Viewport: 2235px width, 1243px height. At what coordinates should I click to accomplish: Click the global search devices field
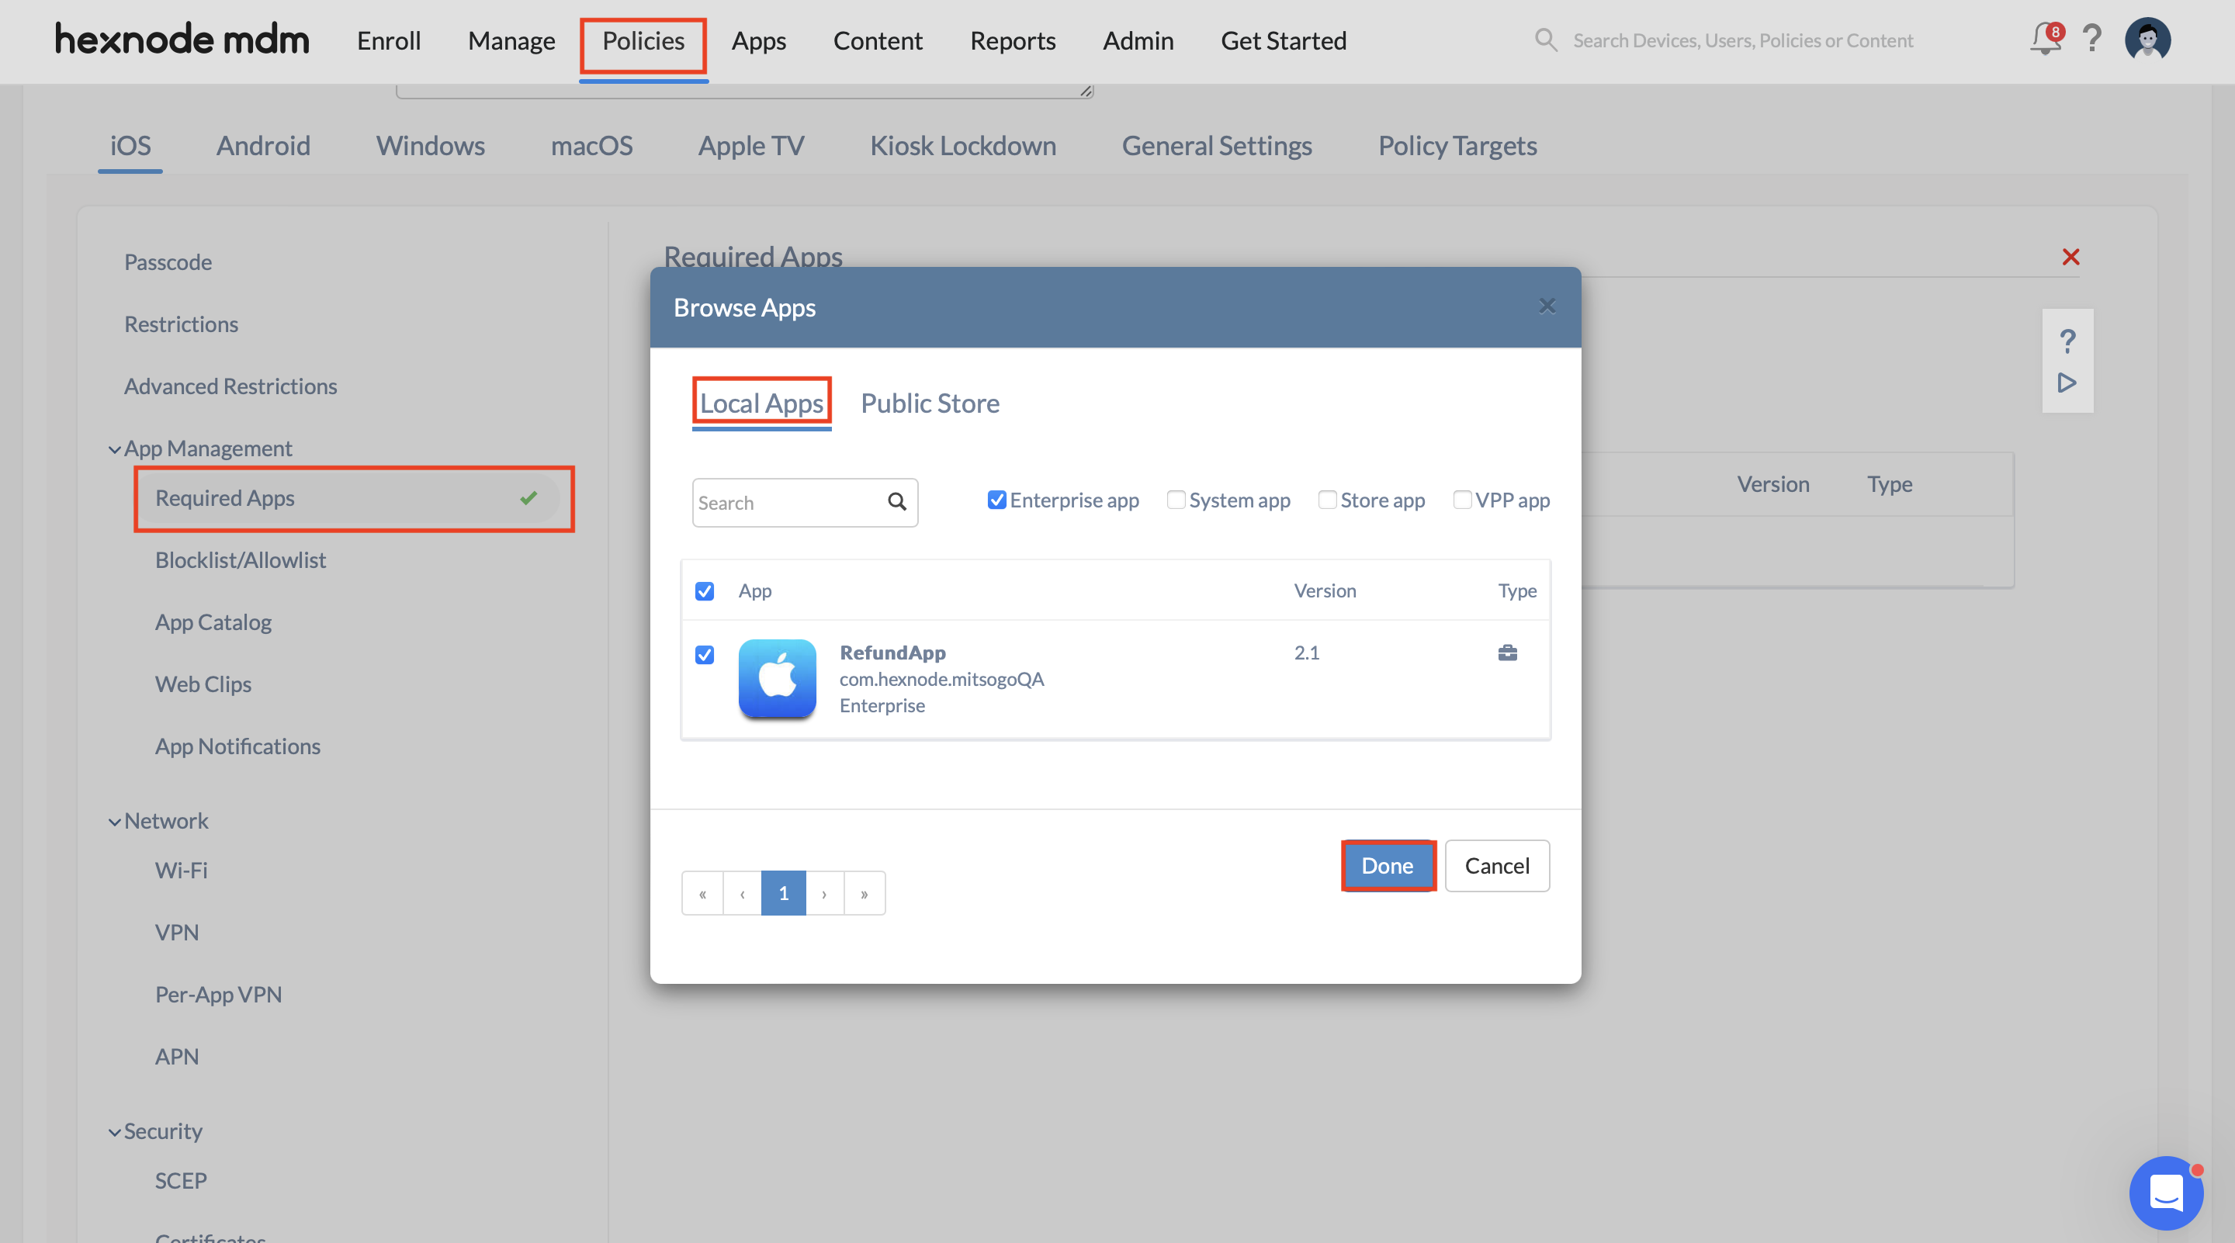[1742, 40]
